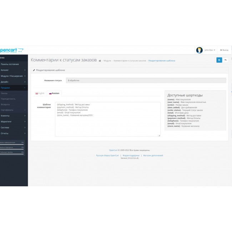Click the Модули breadcrumb link
The width and height of the screenshot is (232, 232).
107,61
